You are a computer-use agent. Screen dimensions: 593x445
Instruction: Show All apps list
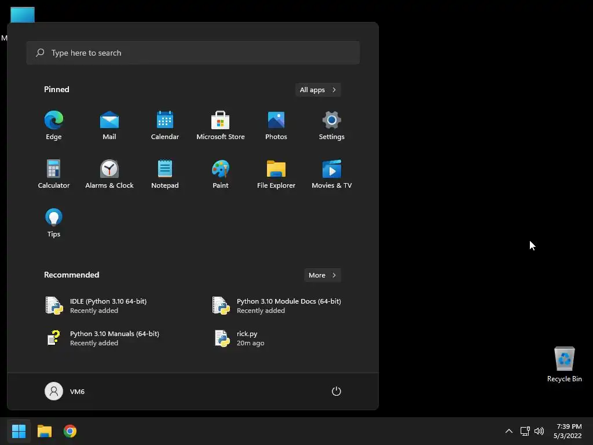click(x=318, y=90)
